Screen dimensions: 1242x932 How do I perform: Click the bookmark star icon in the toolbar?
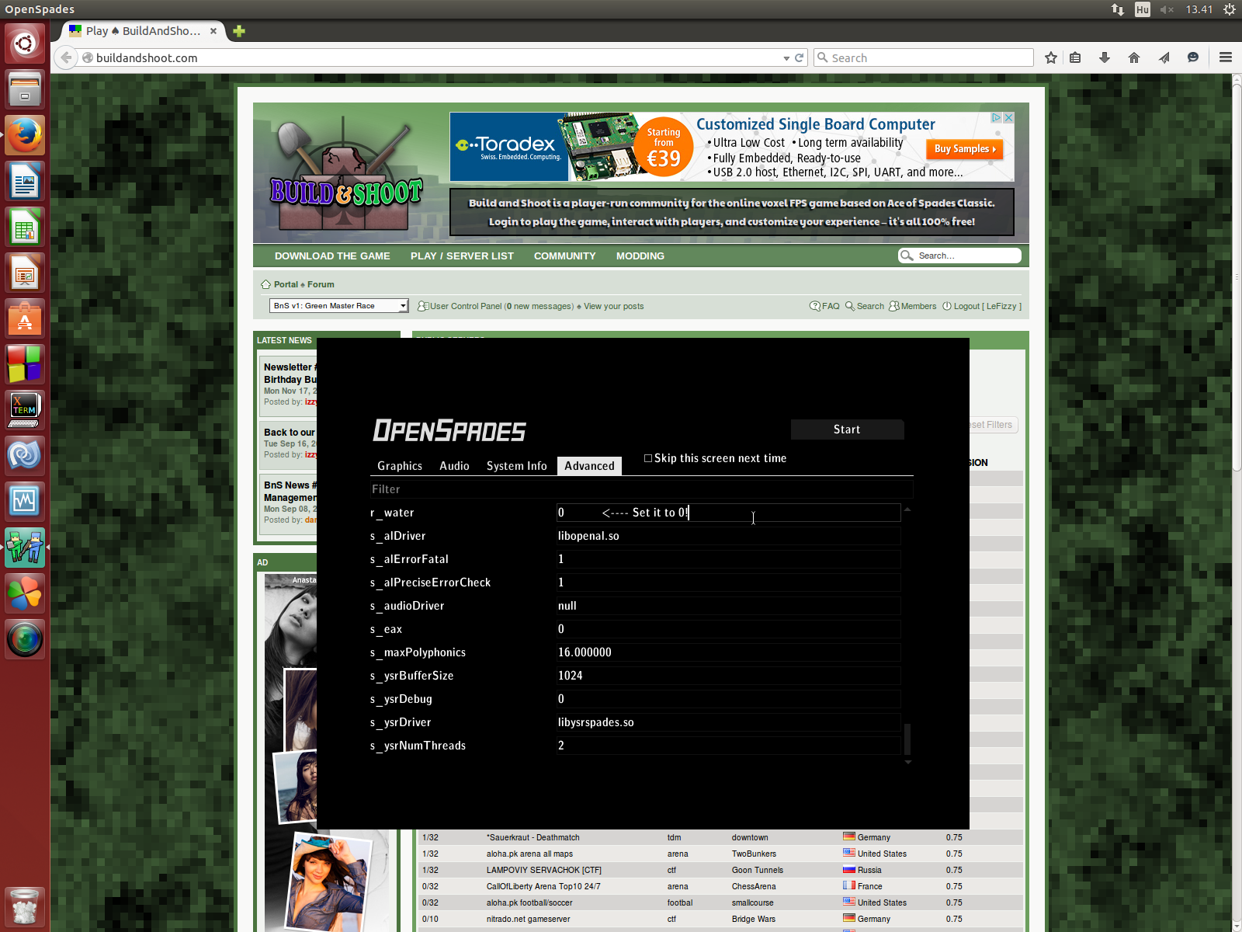click(1051, 57)
